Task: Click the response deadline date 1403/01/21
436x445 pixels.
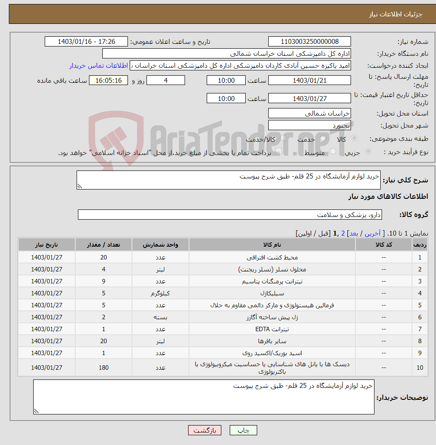Action: pos(309,80)
